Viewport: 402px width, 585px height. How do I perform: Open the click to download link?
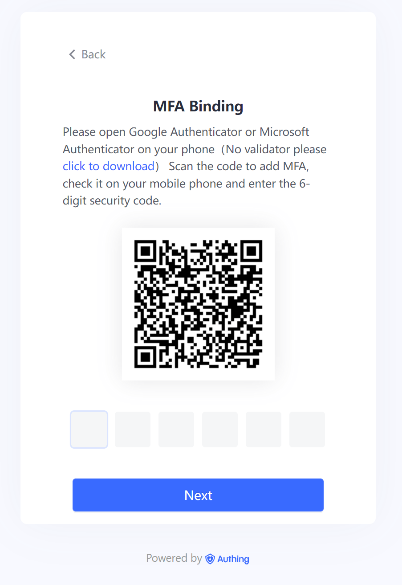(x=108, y=166)
